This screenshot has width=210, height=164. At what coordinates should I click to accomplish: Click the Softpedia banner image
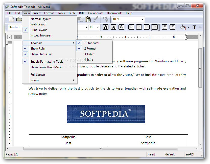(x=106, y=114)
